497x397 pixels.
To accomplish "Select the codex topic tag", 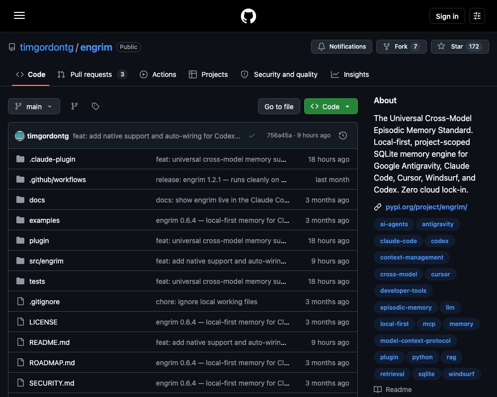I will pyautogui.click(x=440, y=241).
